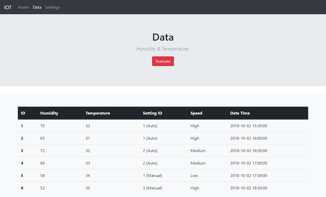
Task: Click temperature value 35
Action: point(88,188)
